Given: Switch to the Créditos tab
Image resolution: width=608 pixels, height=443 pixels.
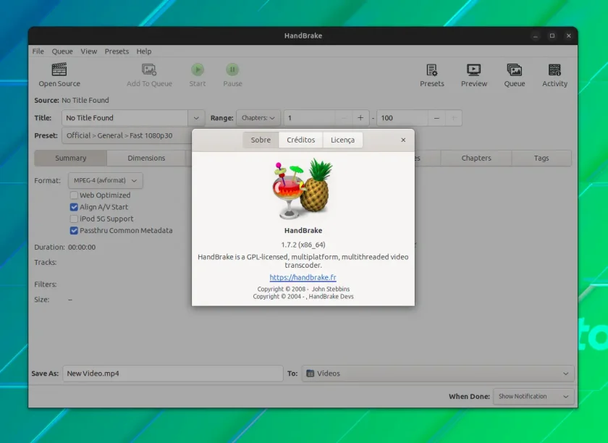Looking at the screenshot, I should point(301,140).
